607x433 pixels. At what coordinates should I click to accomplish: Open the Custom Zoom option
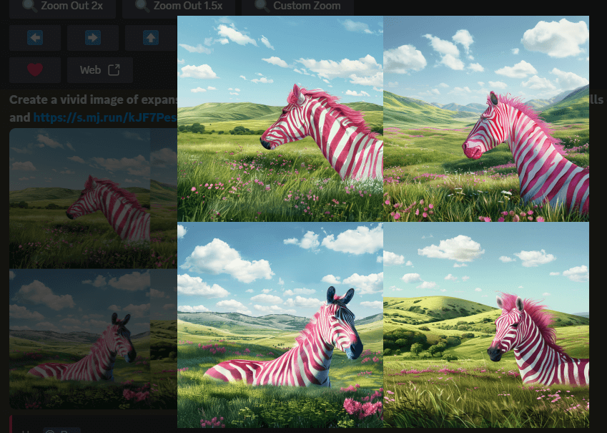(297, 7)
